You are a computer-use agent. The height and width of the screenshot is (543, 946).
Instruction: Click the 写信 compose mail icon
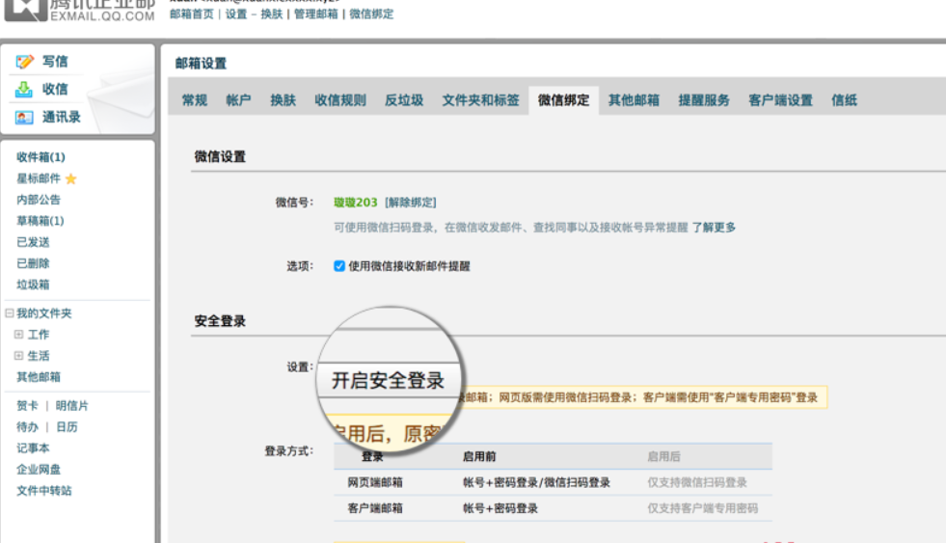click(x=25, y=62)
